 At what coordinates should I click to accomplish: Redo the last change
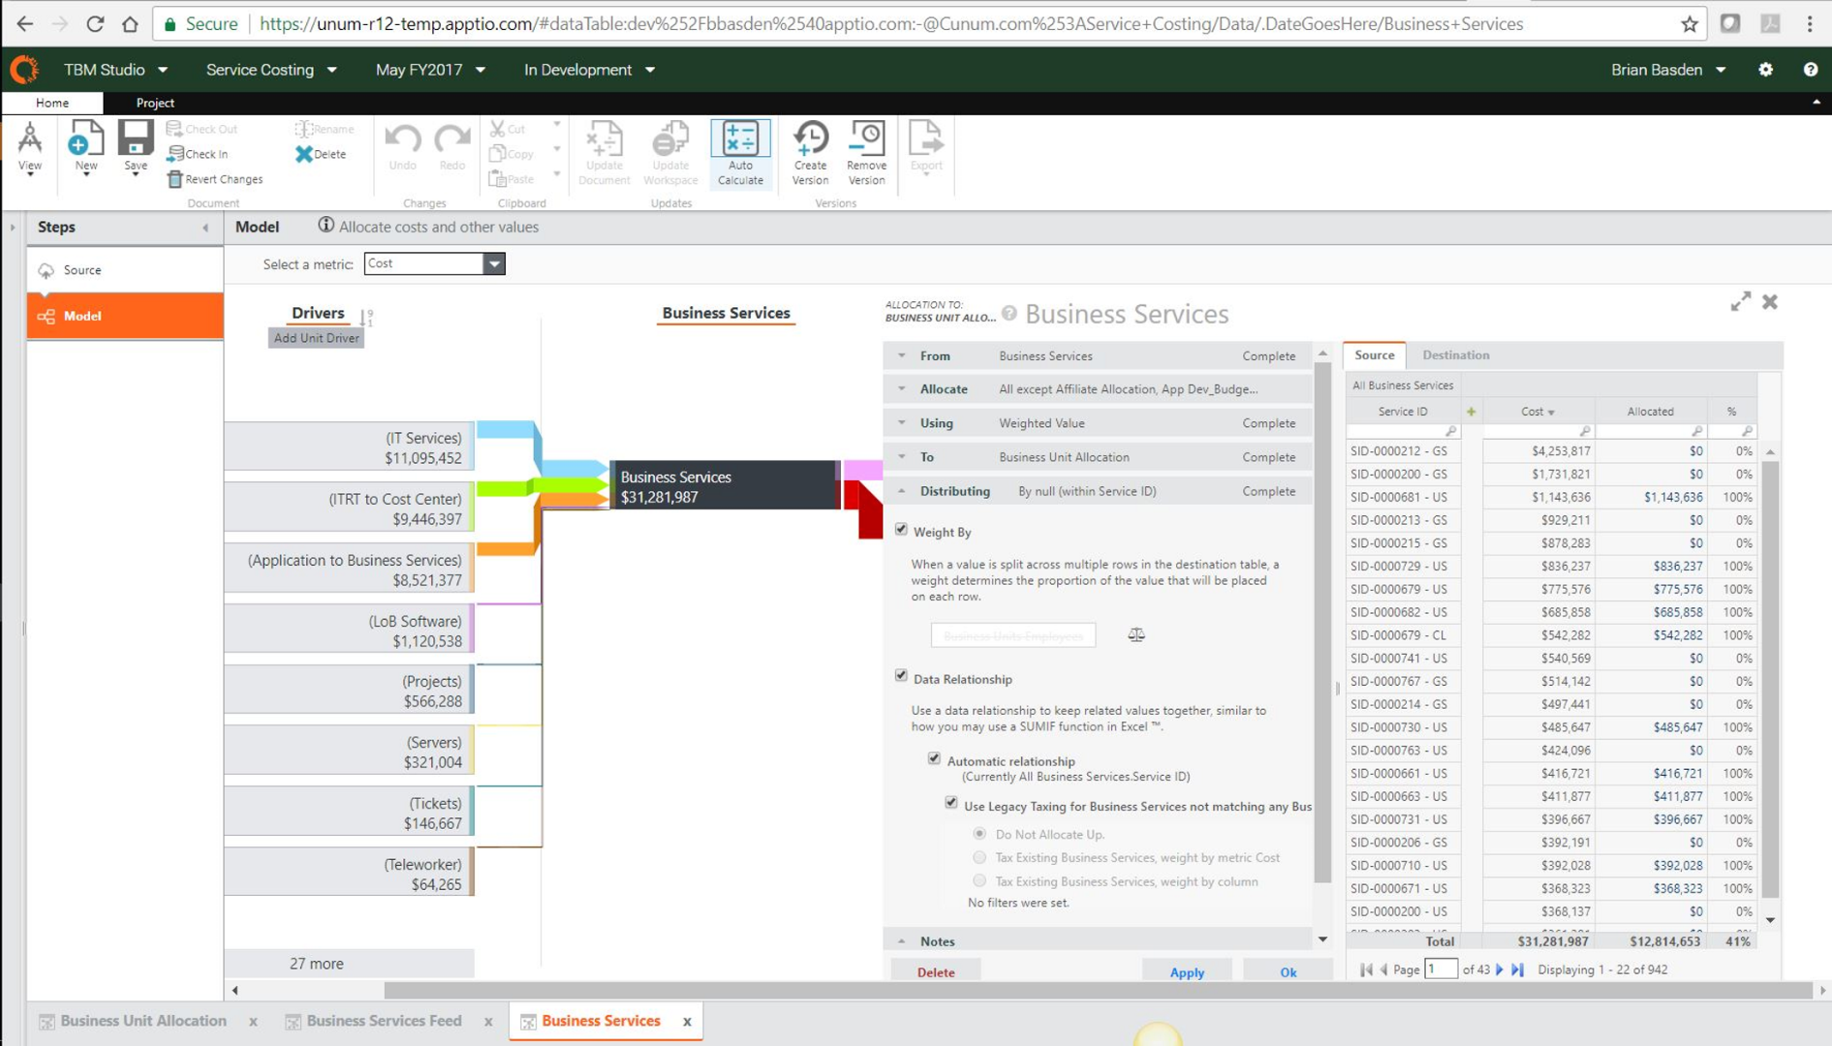pyautogui.click(x=451, y=148)
